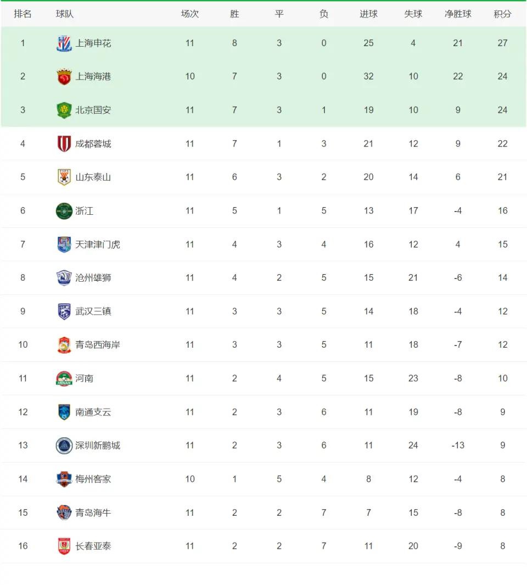
Task: Open the 长春亚泰 red badge icon
Action: click(x=64, y=546)
